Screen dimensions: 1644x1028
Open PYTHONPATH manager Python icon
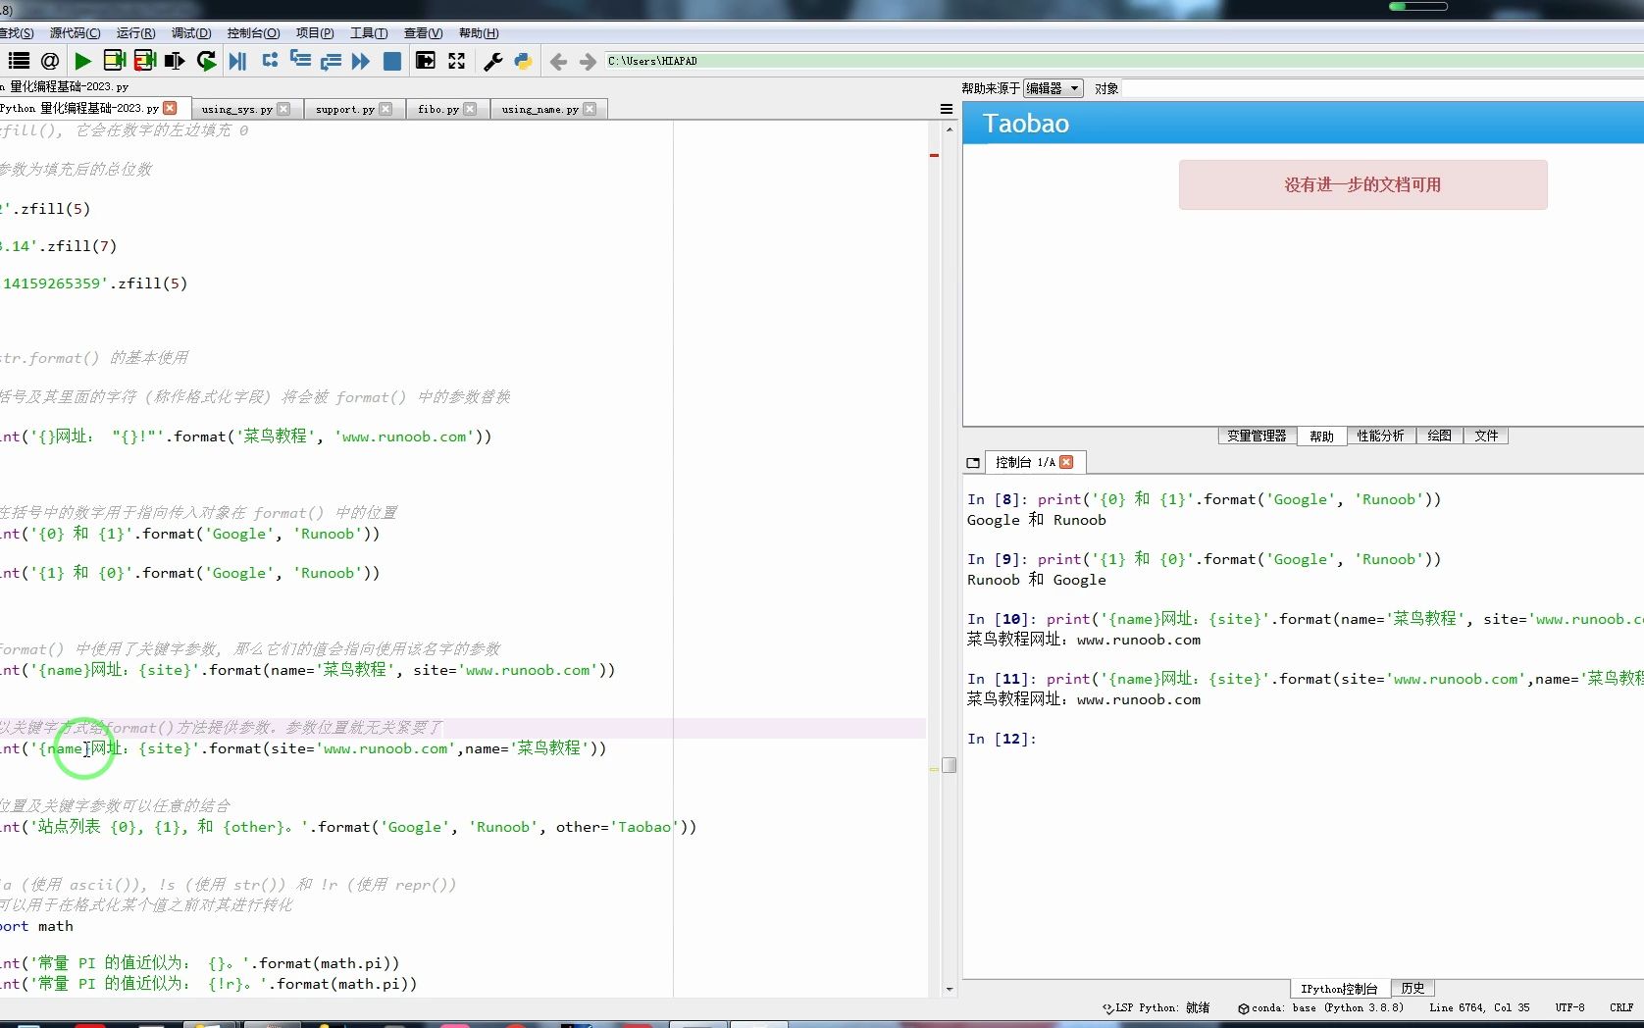524,61
